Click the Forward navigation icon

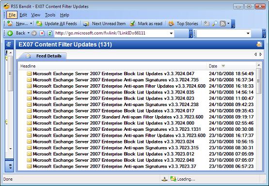point(34,33)
